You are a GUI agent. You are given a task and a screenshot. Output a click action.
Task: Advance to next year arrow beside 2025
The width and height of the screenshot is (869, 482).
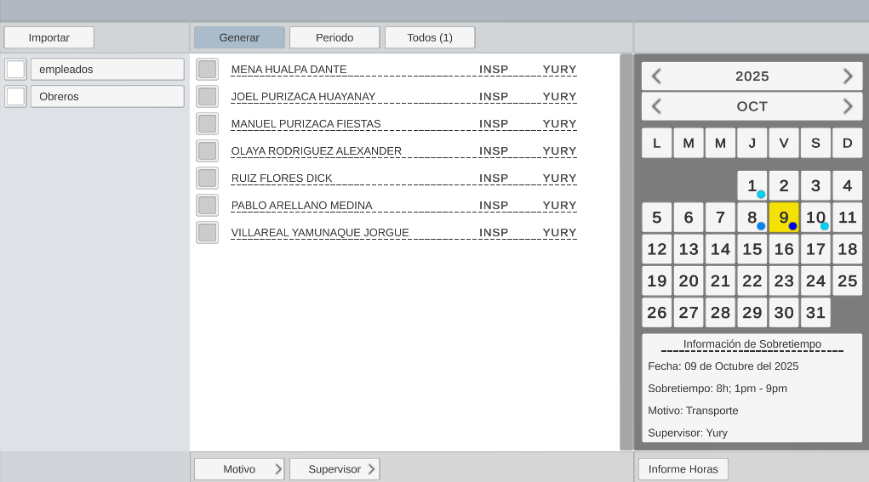[848, 77]
